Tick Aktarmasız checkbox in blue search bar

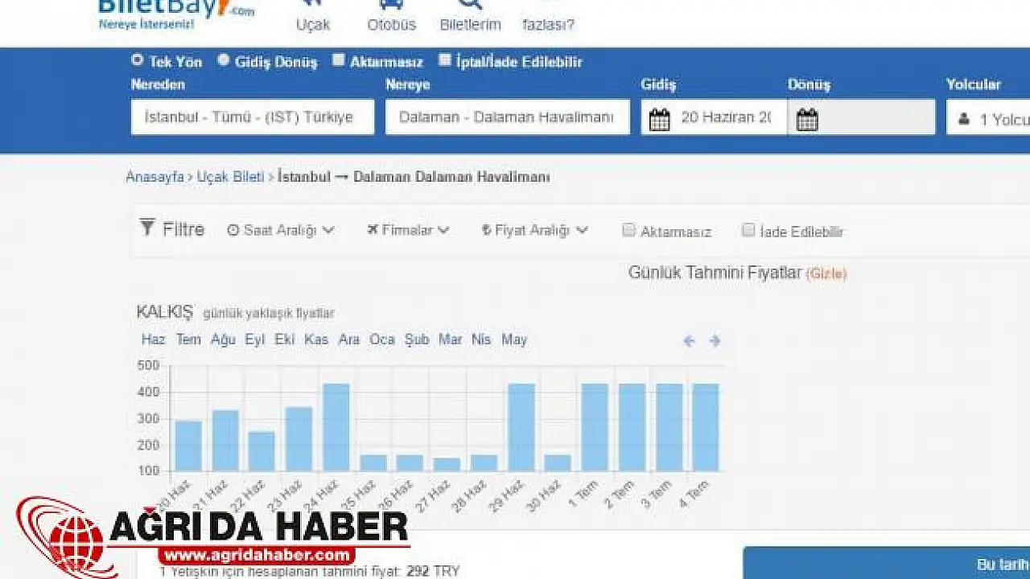tap(338, 60)
